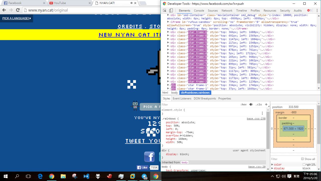Switch to the Console tab
The width and height of the screenshot is (321, 181).
199,11
